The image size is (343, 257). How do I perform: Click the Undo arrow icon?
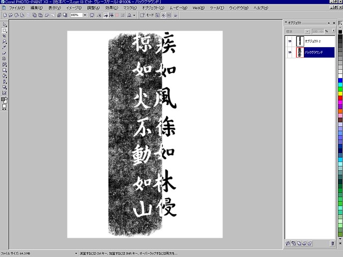(x=47, y=15)
